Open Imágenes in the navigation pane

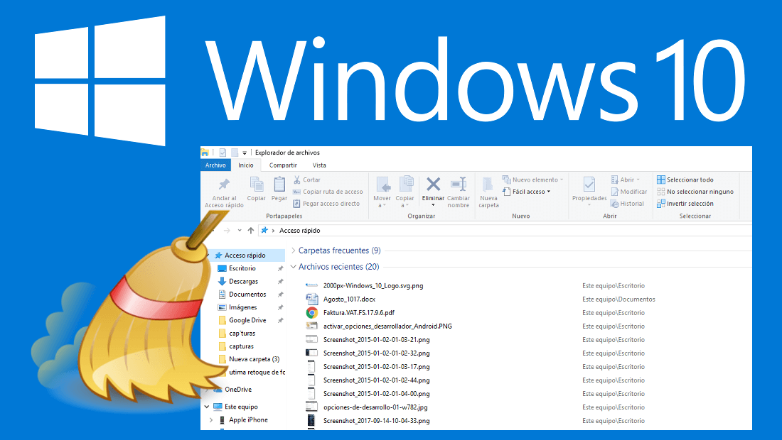[243, 307]
